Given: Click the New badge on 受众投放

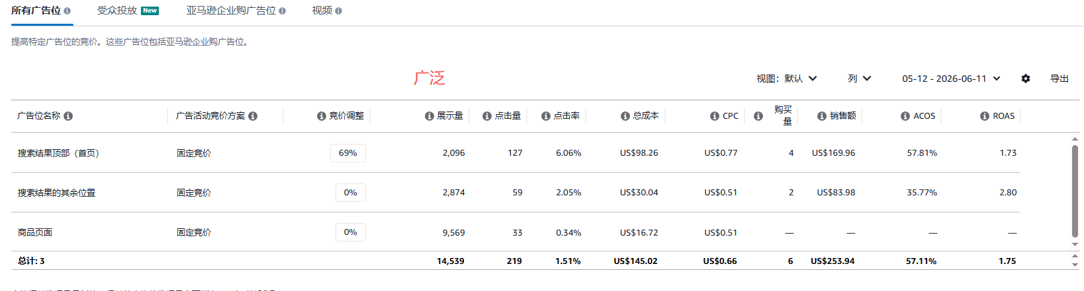Looking at the screenshot, I should tap(150, 11).
